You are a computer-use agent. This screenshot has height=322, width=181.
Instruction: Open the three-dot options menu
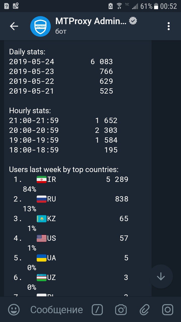pos(168,26)
